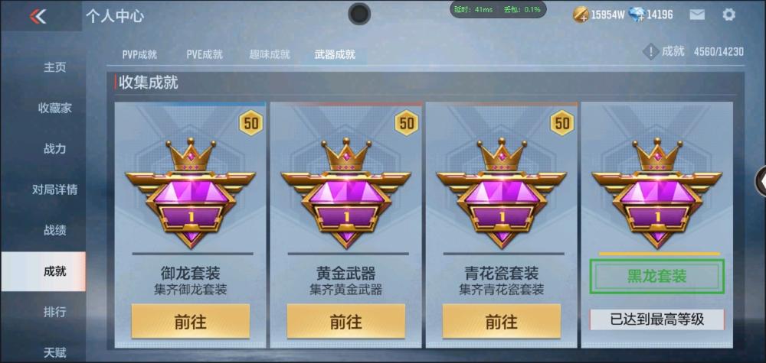Click the 50 points hexagon on 黄金武器 card
This screenshot has height=363, width=766.
(x=407, y=123)
